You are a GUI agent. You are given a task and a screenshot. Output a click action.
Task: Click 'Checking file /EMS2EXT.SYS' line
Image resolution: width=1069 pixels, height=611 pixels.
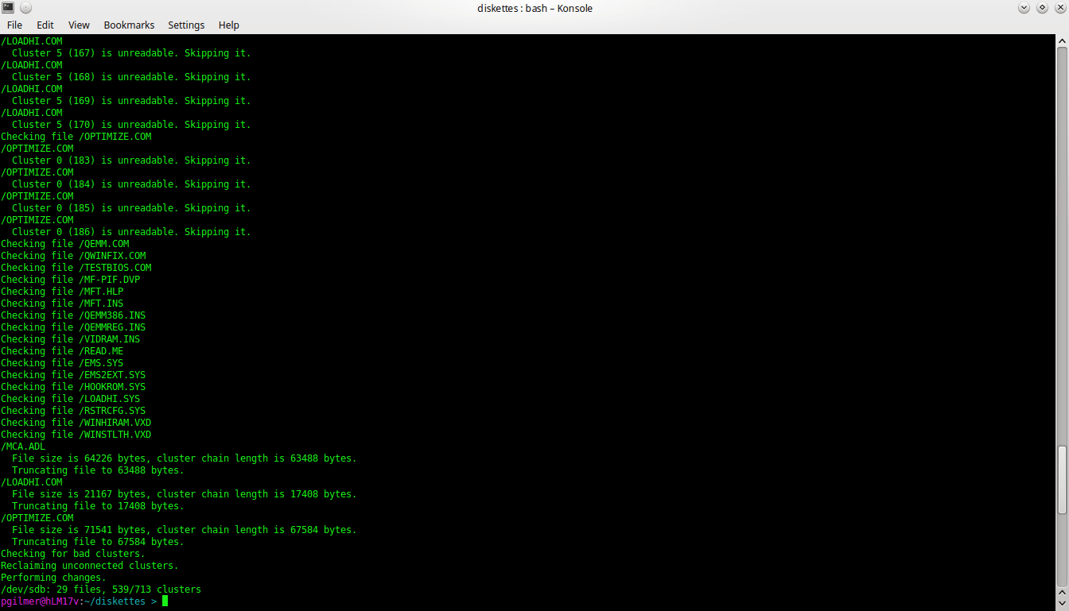click(x=73, y=375)
